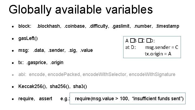Click the slide title "Globally available variables"
195x110 pixels.
[81, 10]
